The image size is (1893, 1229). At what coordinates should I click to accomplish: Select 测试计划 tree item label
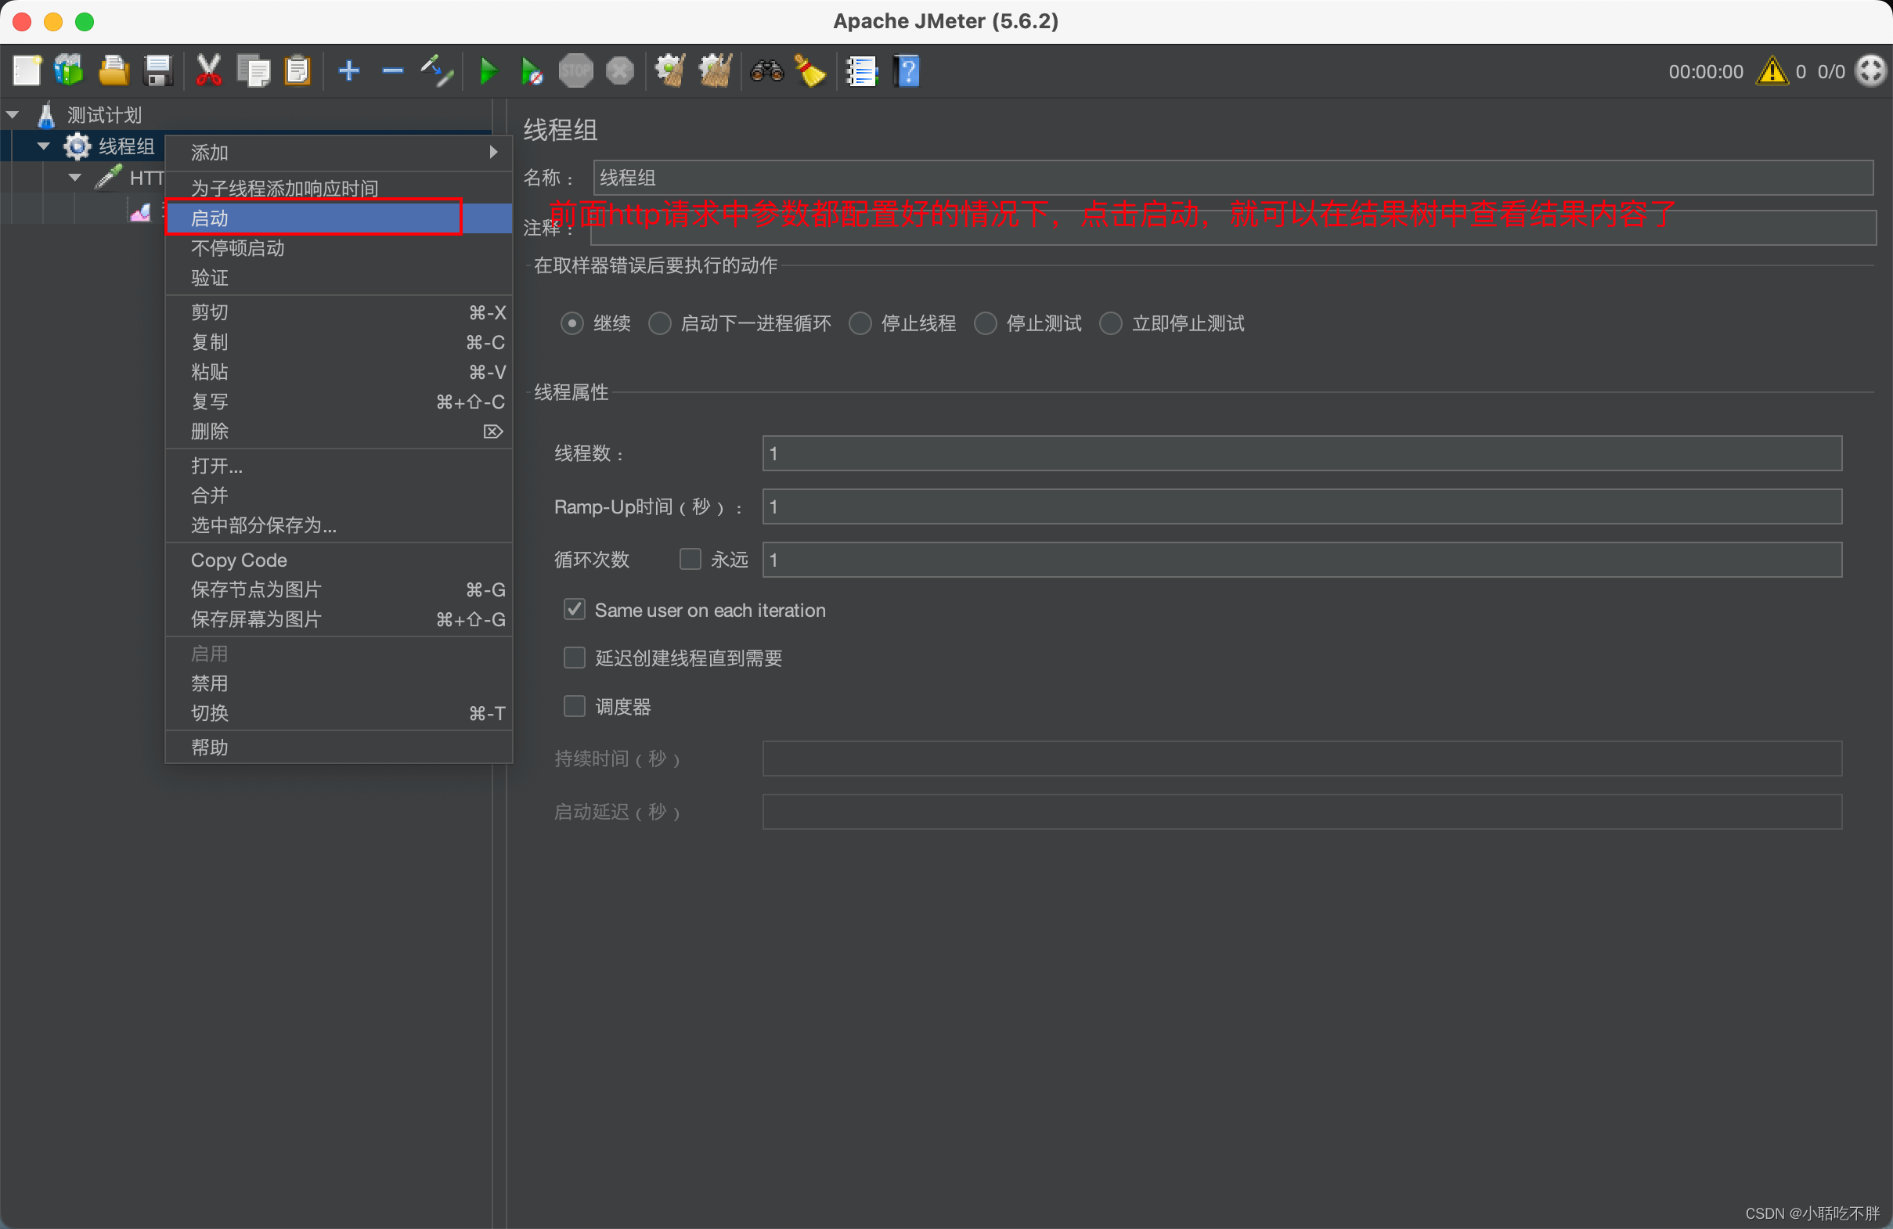pos(104,115)
